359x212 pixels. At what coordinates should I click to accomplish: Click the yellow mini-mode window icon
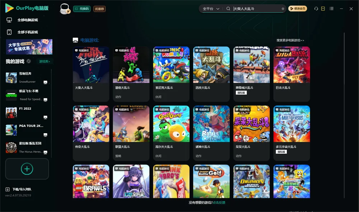point(323,9)
